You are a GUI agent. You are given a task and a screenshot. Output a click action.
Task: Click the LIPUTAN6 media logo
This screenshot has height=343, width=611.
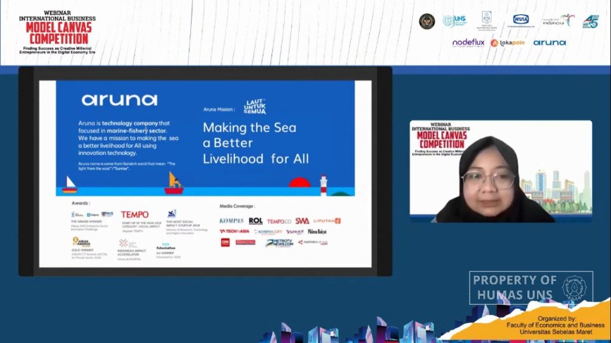pos(327,221)
